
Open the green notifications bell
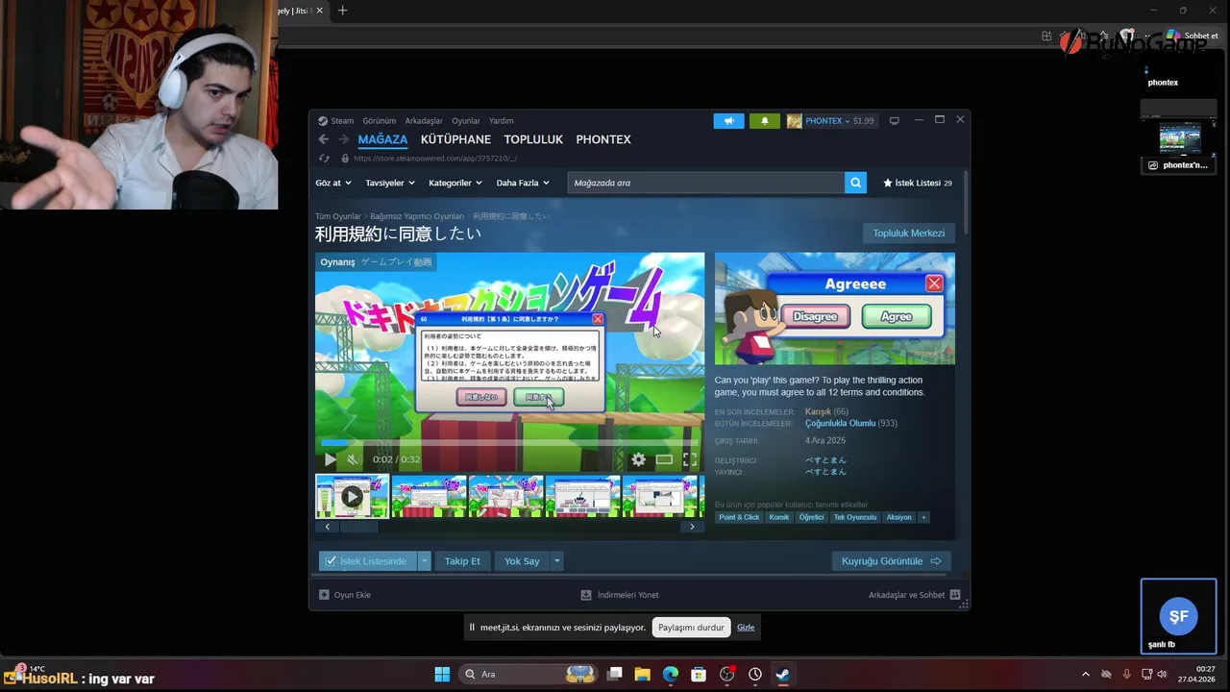tap(765, 121)
